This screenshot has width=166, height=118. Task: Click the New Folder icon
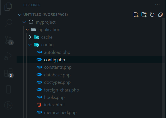144,15
